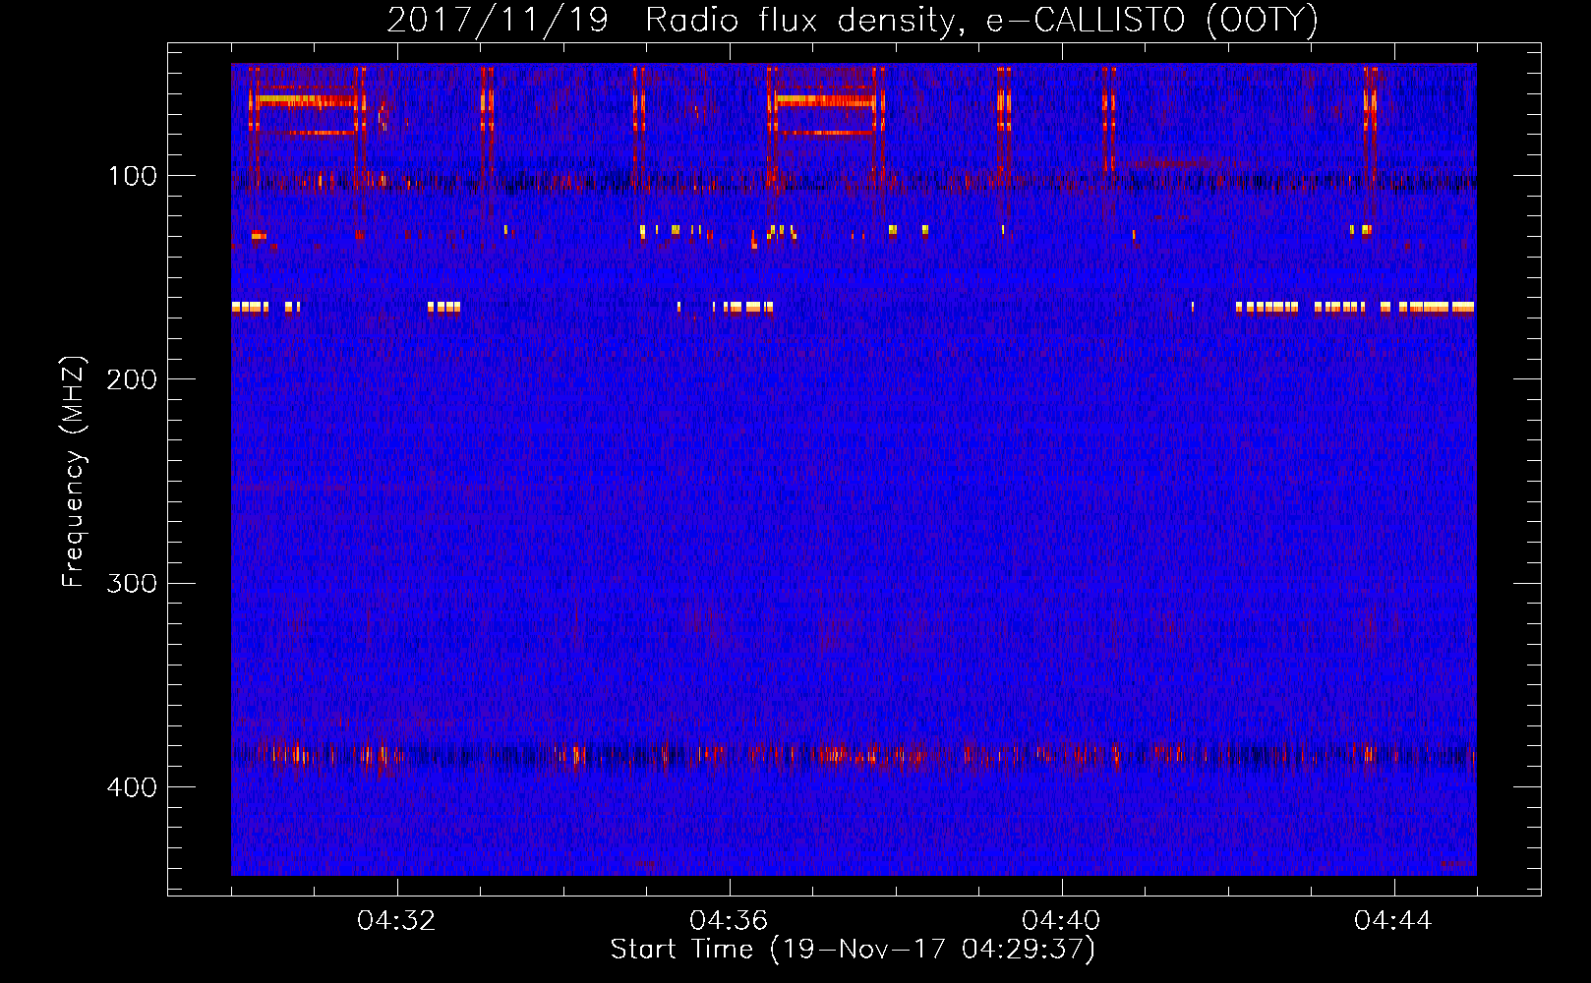Click the '04:36' time tick label

pos(729,921)
